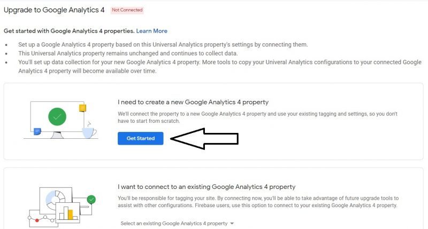
Task: Click the bar chart illustration
Action: pos(68,212)
